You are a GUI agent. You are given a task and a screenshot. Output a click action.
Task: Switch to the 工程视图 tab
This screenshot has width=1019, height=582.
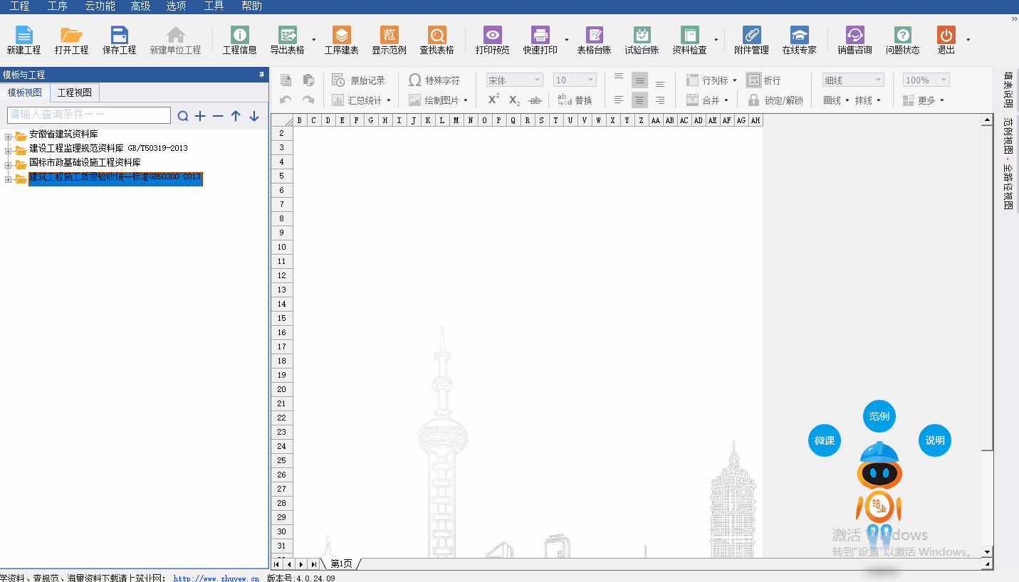[x=75, y=93]
